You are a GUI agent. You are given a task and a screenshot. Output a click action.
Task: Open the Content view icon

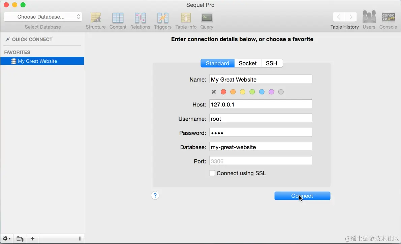coord(118,18)
